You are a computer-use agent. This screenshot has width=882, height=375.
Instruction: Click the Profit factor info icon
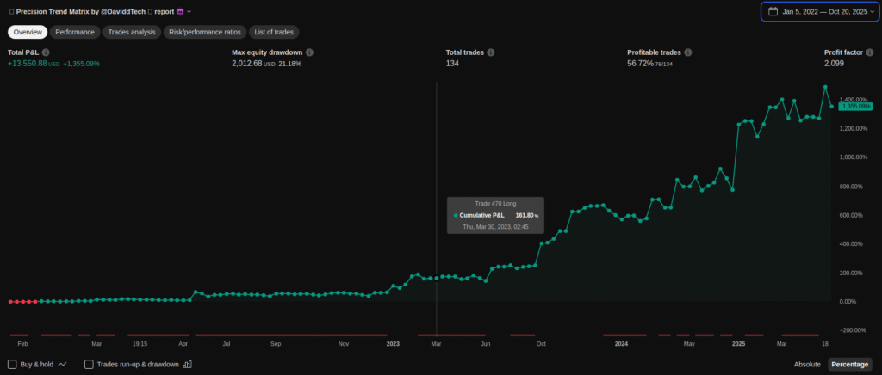pyautogui.click(x=870, y=52)
